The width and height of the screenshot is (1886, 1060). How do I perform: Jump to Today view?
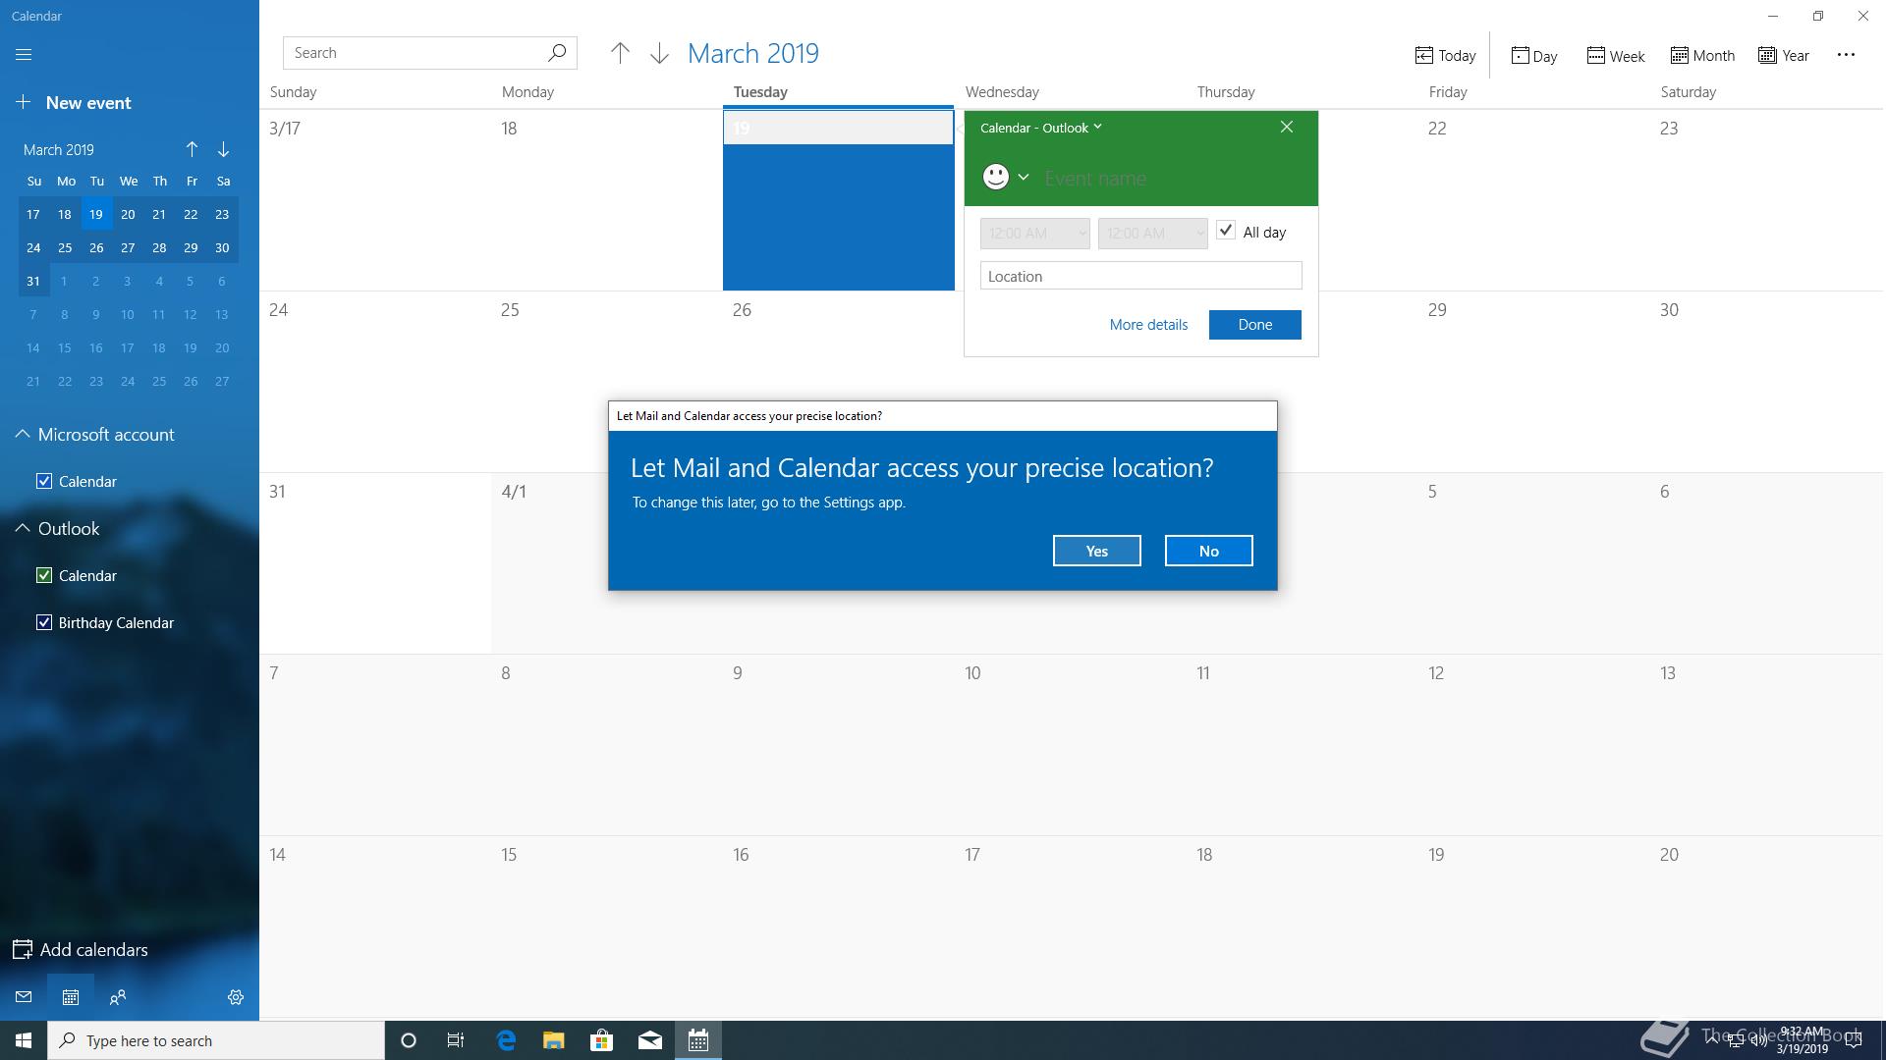click(x=1445, y=55)
